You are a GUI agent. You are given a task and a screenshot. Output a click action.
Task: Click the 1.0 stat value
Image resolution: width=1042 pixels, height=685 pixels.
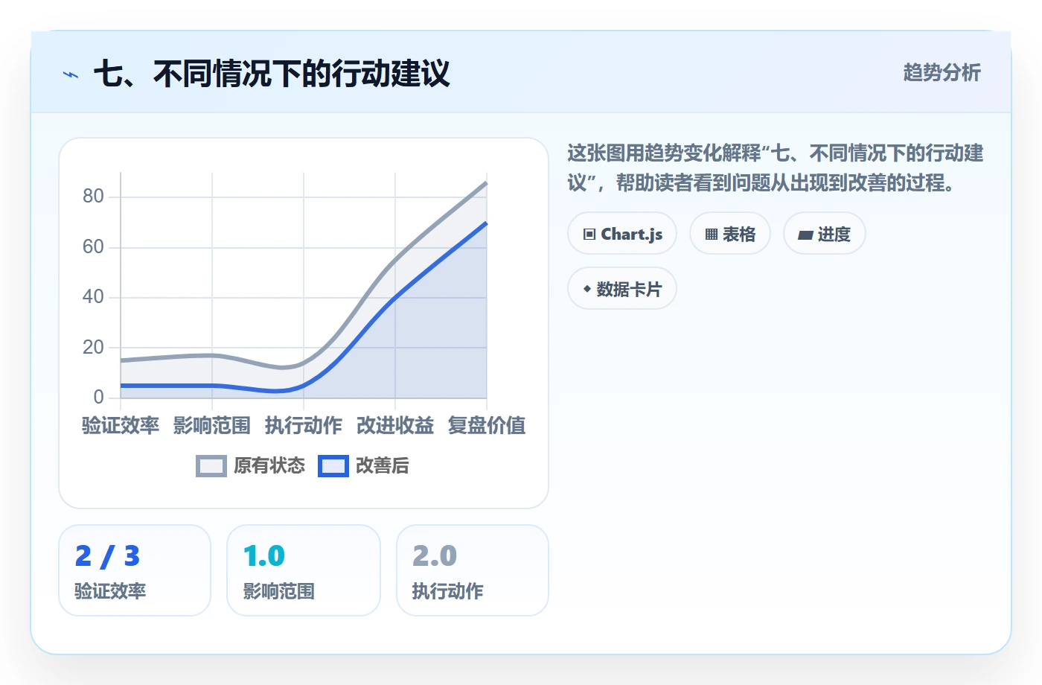[264, 556]
